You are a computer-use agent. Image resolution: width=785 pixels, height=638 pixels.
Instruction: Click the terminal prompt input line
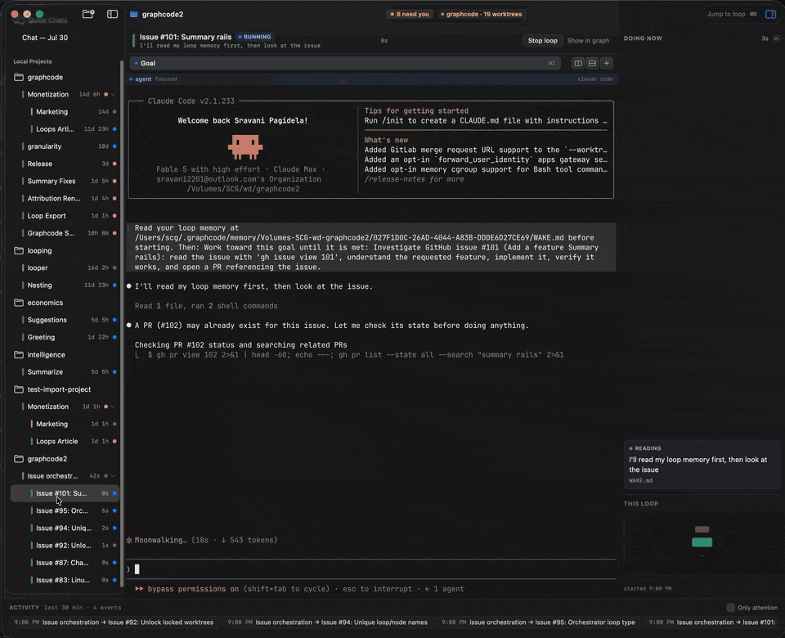[x=371, y=569]
